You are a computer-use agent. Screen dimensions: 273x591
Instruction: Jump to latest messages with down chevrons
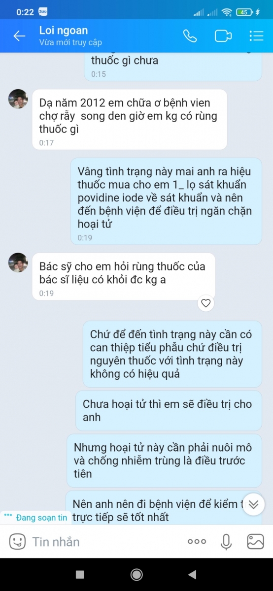[254, 504]
